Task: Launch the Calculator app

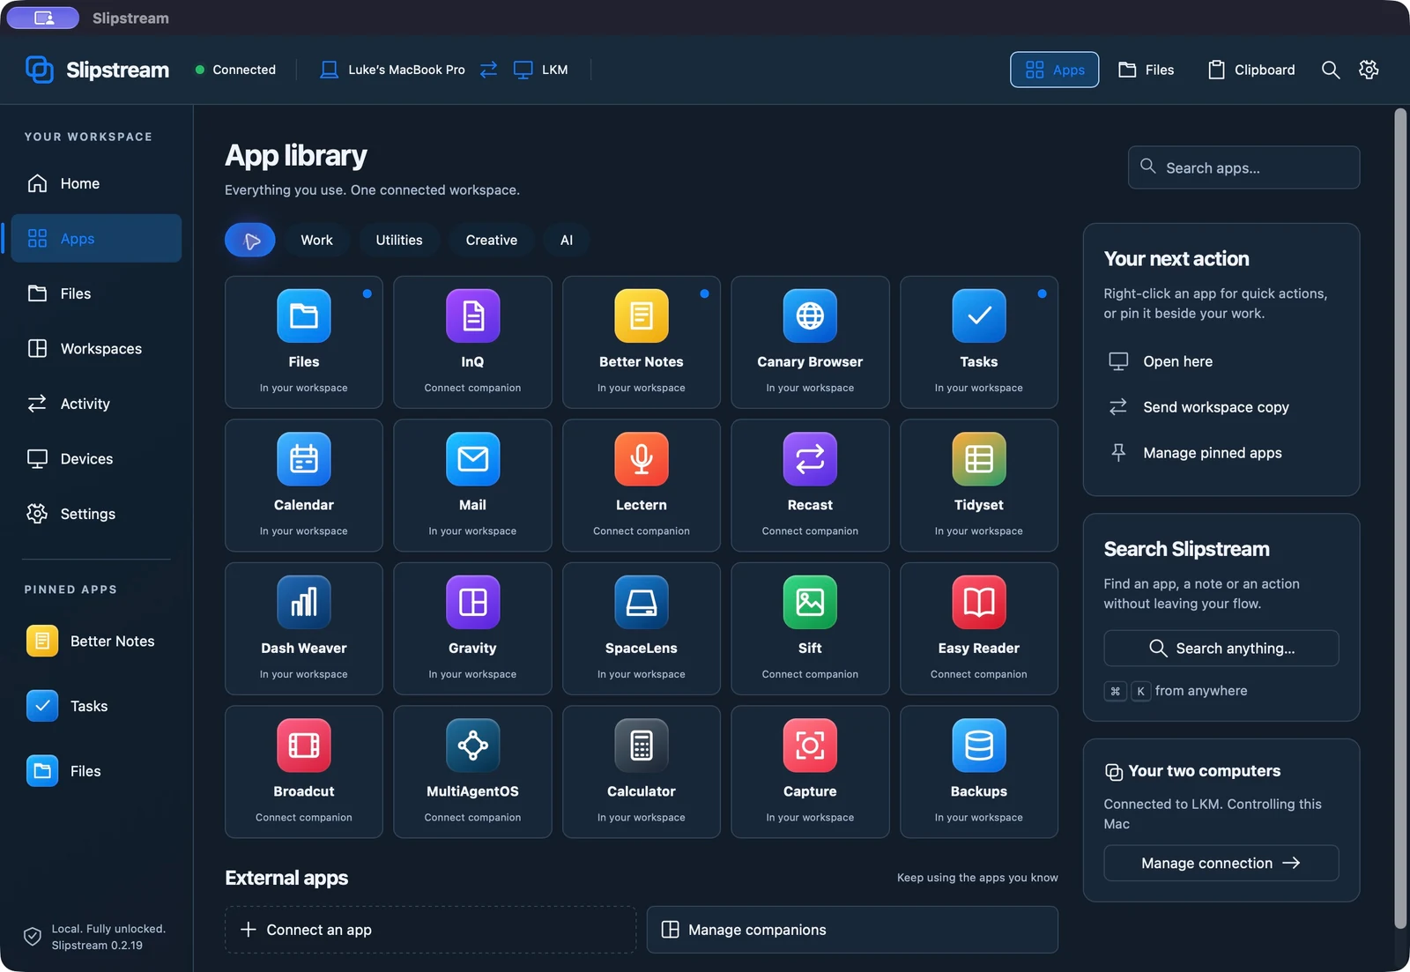Action: tap(641, 772)
